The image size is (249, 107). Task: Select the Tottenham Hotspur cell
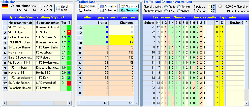coord(20,88)
